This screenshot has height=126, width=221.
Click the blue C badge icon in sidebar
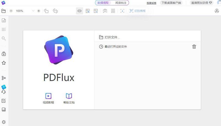4,87
